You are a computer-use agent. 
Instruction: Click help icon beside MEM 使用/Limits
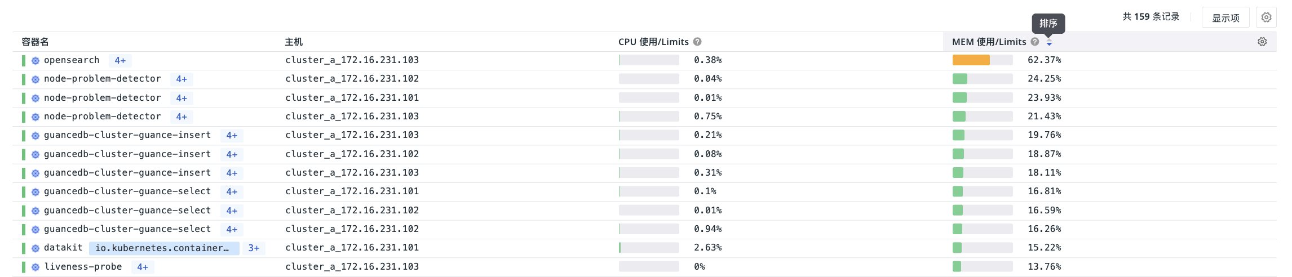tap(1035, 42)
